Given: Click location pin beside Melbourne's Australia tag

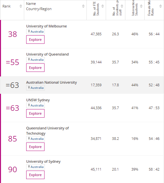Looking at the screenshot, I should point(29,31).
